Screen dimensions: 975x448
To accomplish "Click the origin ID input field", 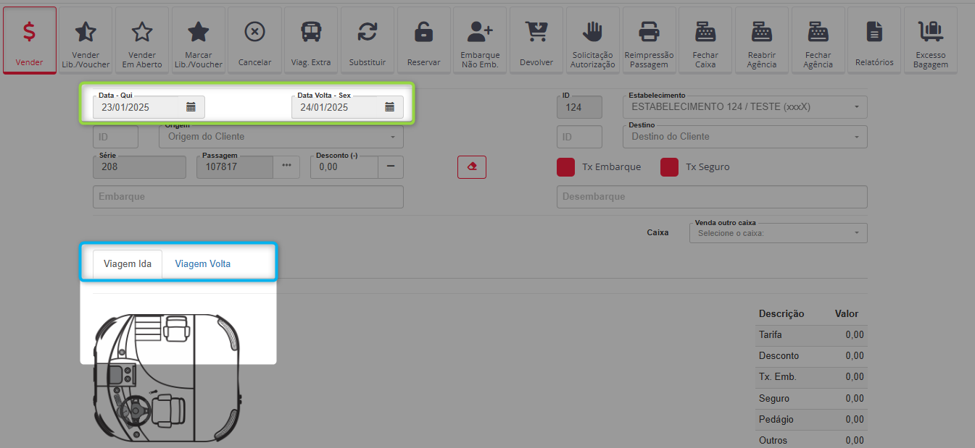I will pos(115,137).
